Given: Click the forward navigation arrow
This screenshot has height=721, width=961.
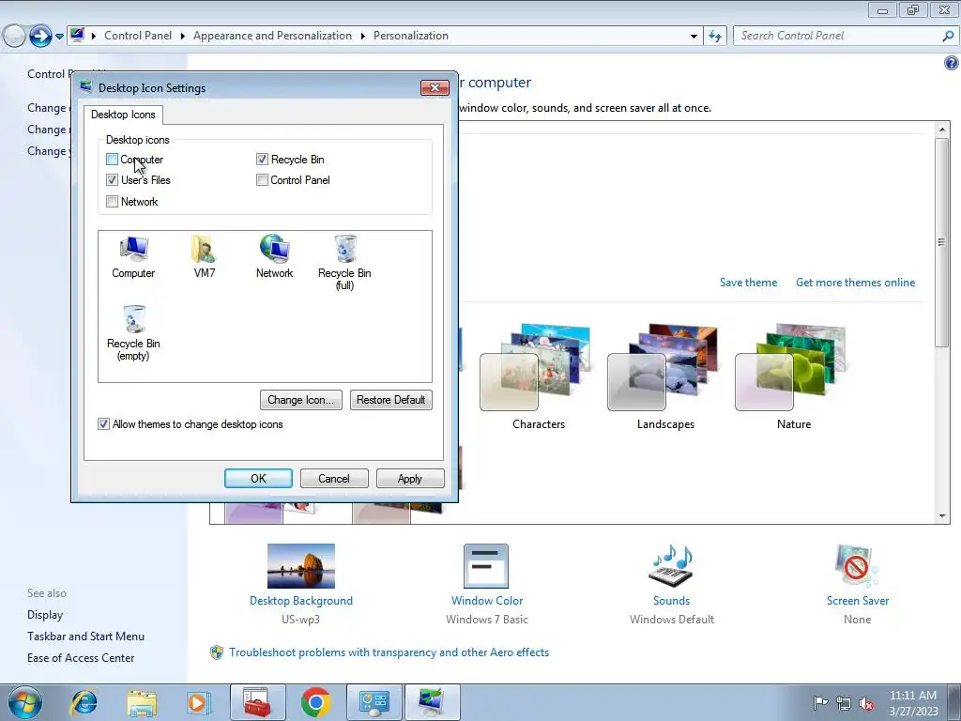Looking at the screenshot, I should pyautogui.click(x=40, y=36).
